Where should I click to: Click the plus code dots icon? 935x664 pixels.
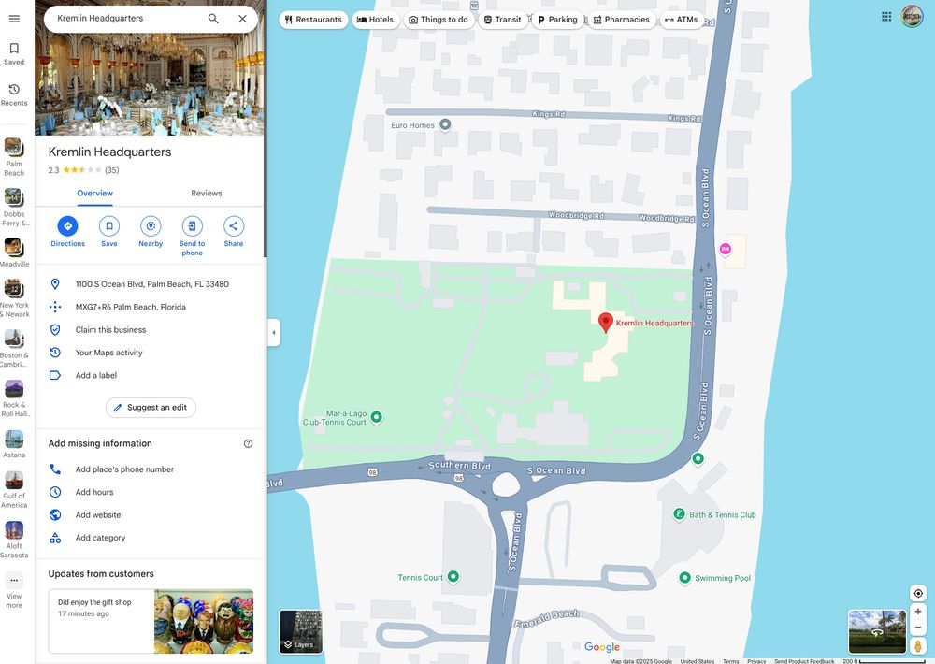pyautogui.click(x=55, y=307)
